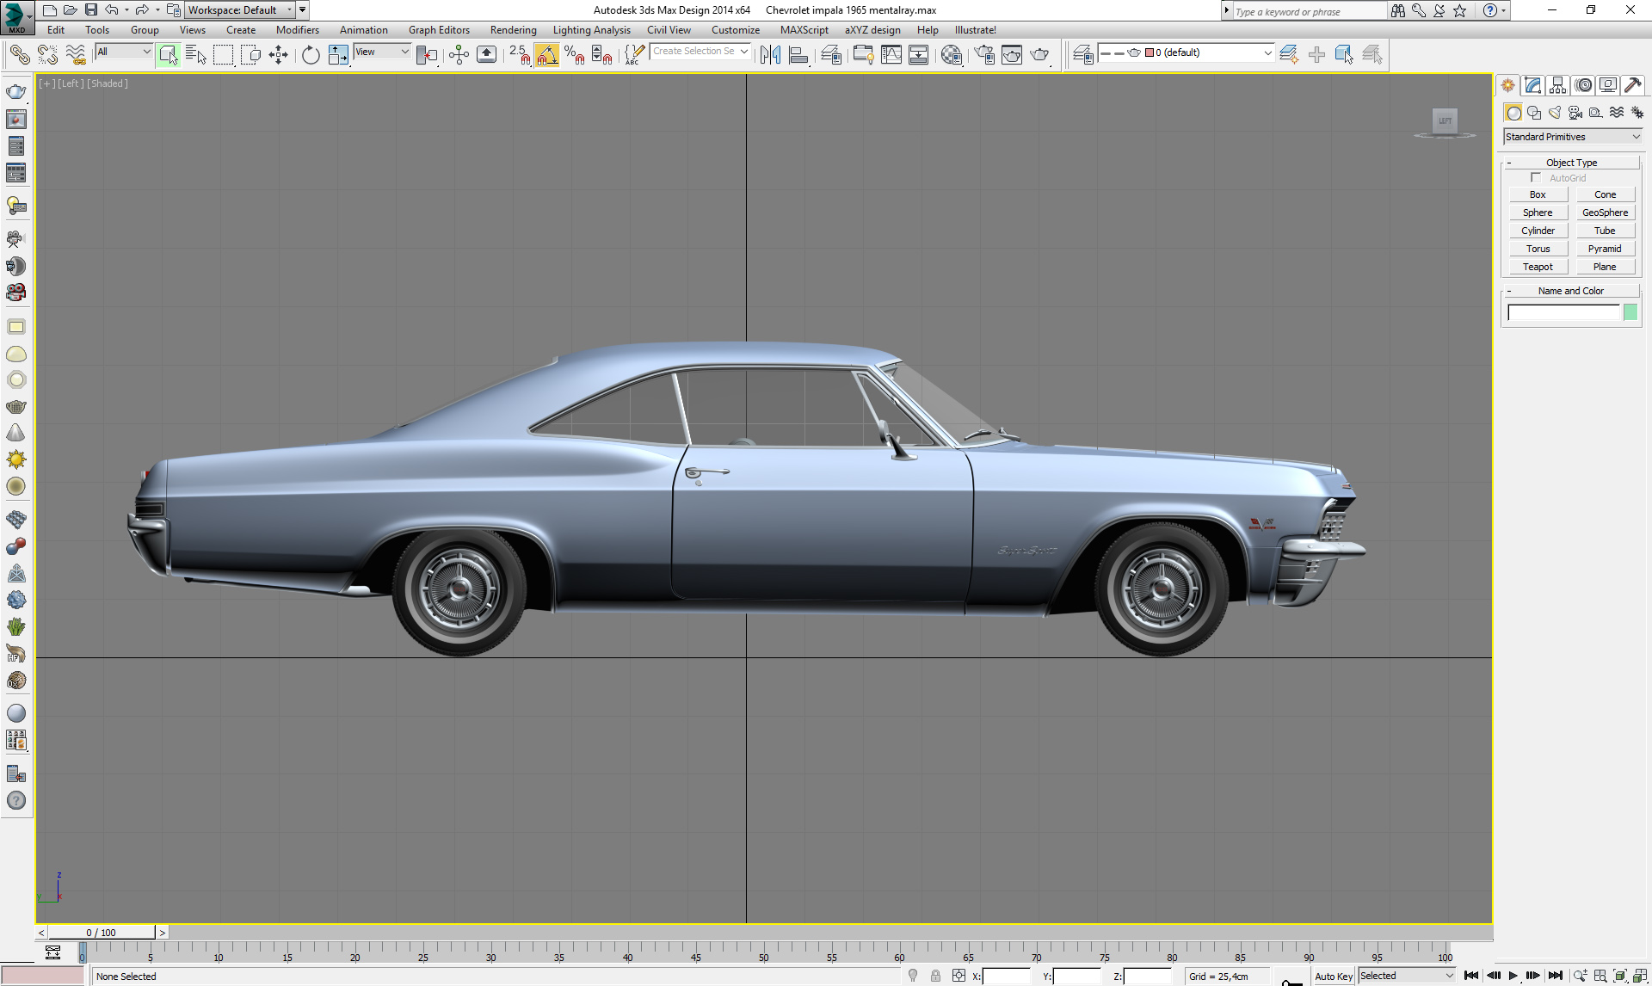Click the X coordinate input field
This screenshot has width=1652, height=986.
[1007, 976]
